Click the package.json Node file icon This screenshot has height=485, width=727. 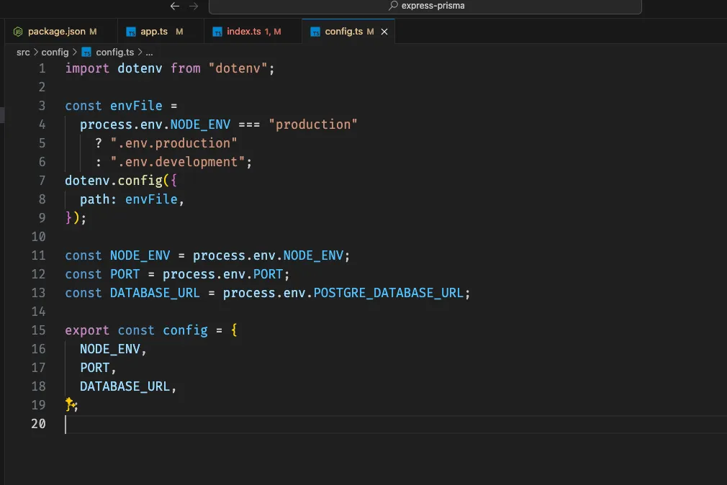tap(18, 32)
